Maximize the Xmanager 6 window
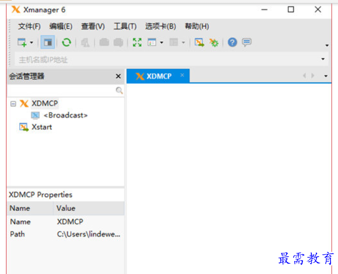This screenshot has width=338, height=274. pos(291,9)
